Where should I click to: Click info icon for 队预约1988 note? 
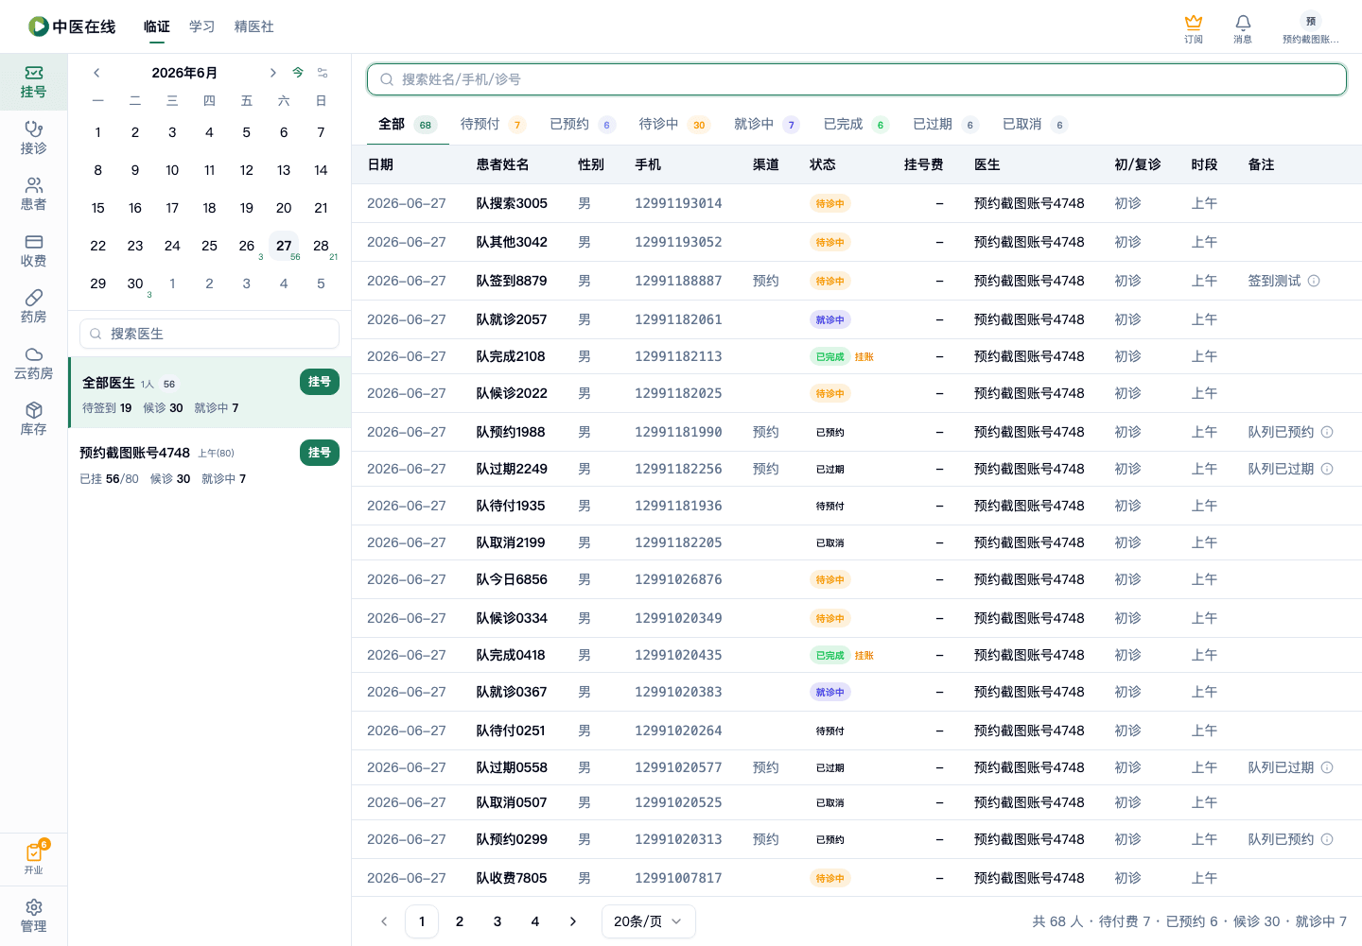[x=1327, y=432]
